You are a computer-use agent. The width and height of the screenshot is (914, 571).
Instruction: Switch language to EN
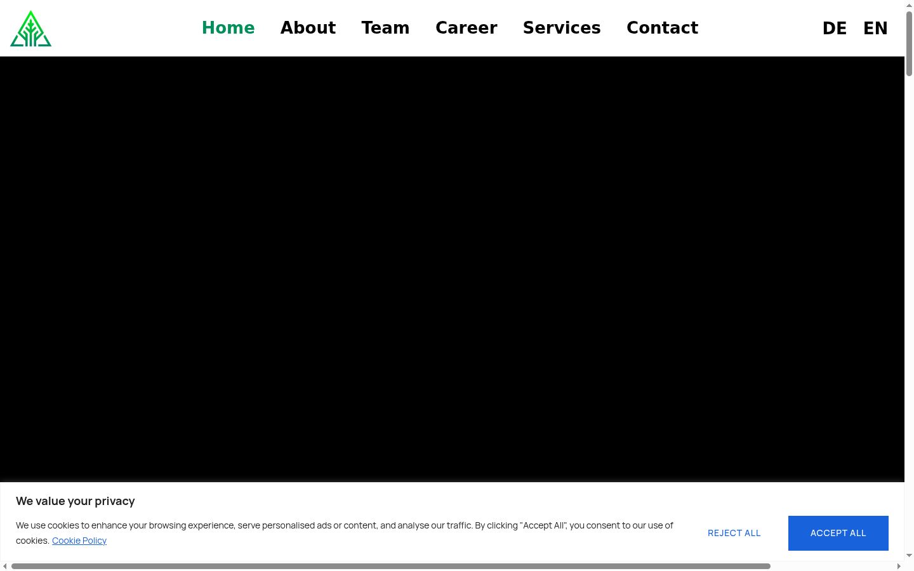[875, 29]
